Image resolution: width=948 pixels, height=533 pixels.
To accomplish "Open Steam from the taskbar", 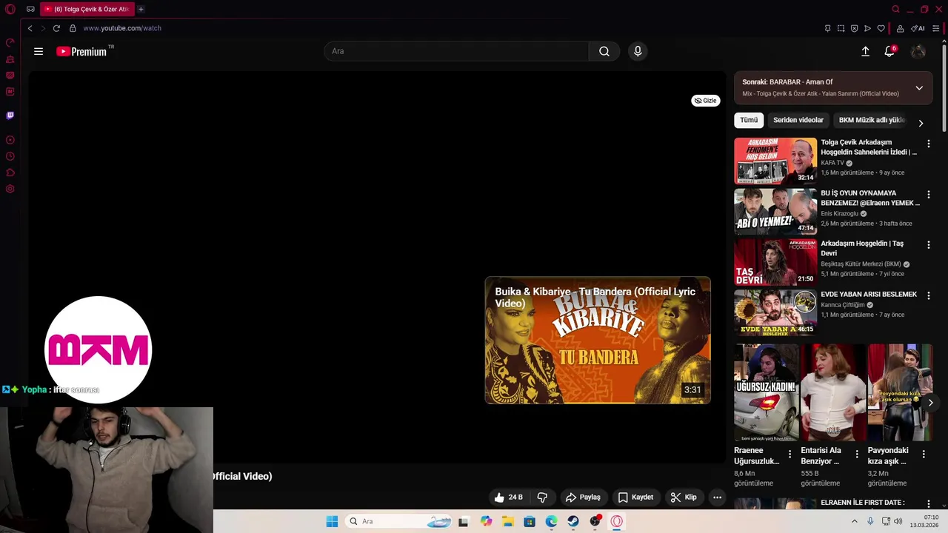I will pyautogui.click(x=573, y=521).
